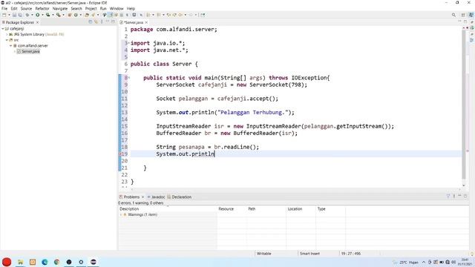Screen dimensions: 475x267
Task: Close the Server.java editor tab
Action: point(146,22)
